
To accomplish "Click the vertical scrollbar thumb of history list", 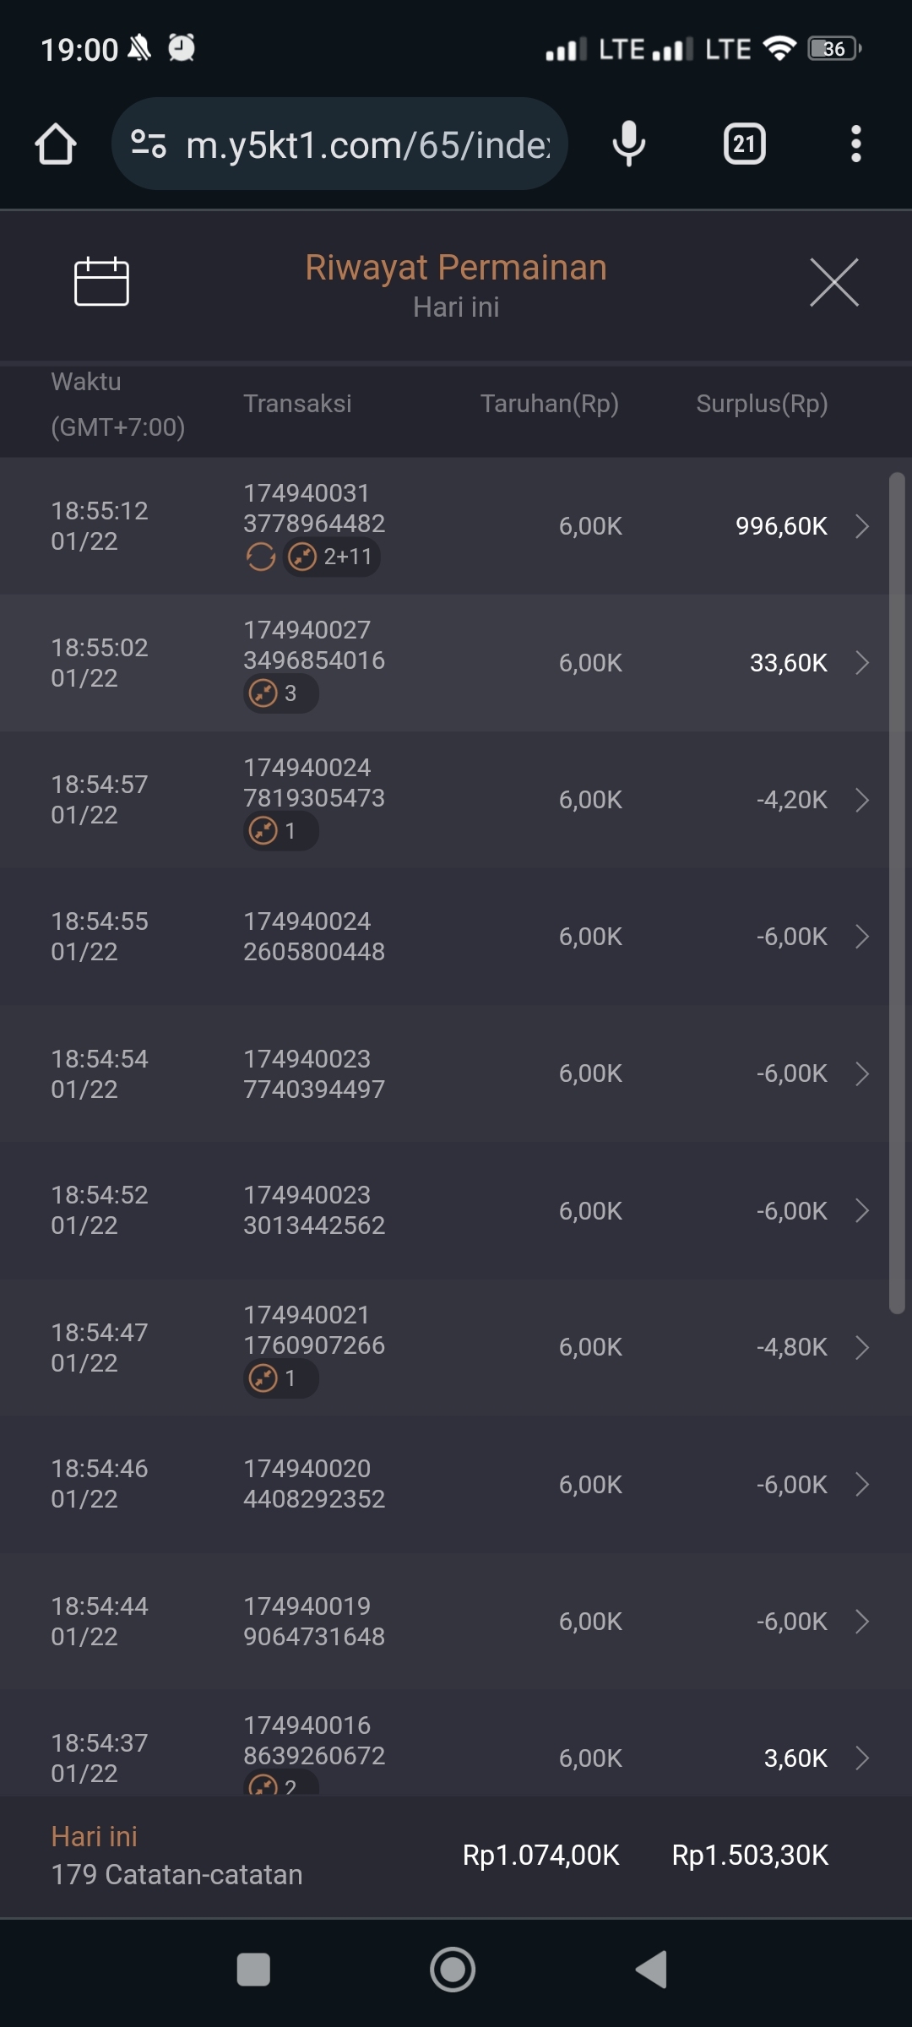I will point(897,893).
